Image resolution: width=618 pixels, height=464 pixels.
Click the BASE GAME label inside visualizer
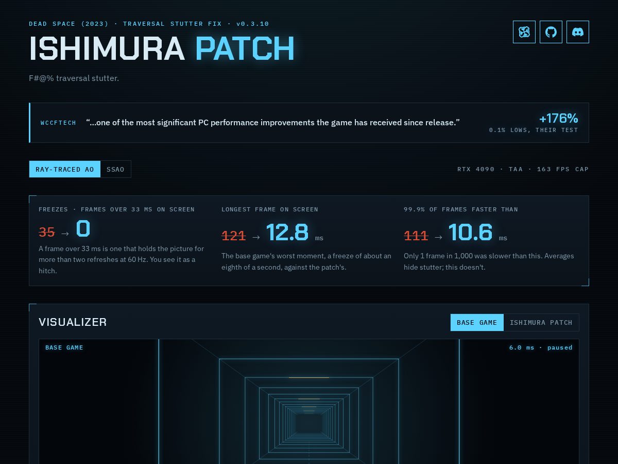[64, 347]
